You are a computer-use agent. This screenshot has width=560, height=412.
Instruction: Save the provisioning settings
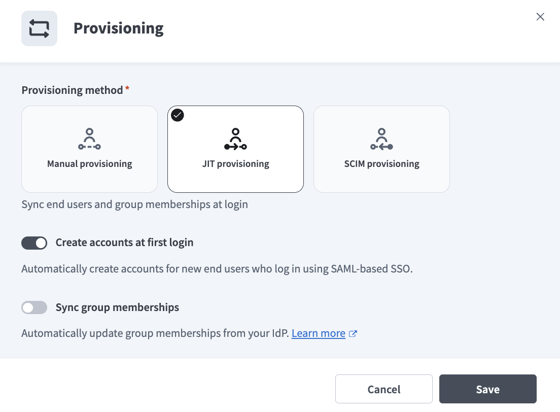(x=487, y=389)
